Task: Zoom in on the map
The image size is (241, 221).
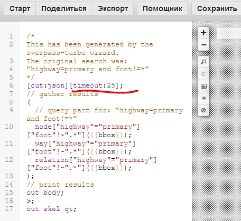Action: 203,33
